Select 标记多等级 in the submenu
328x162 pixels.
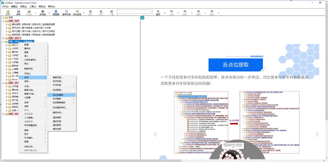61,95
